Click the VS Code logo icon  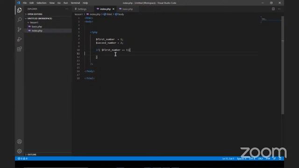pos(18,3)
